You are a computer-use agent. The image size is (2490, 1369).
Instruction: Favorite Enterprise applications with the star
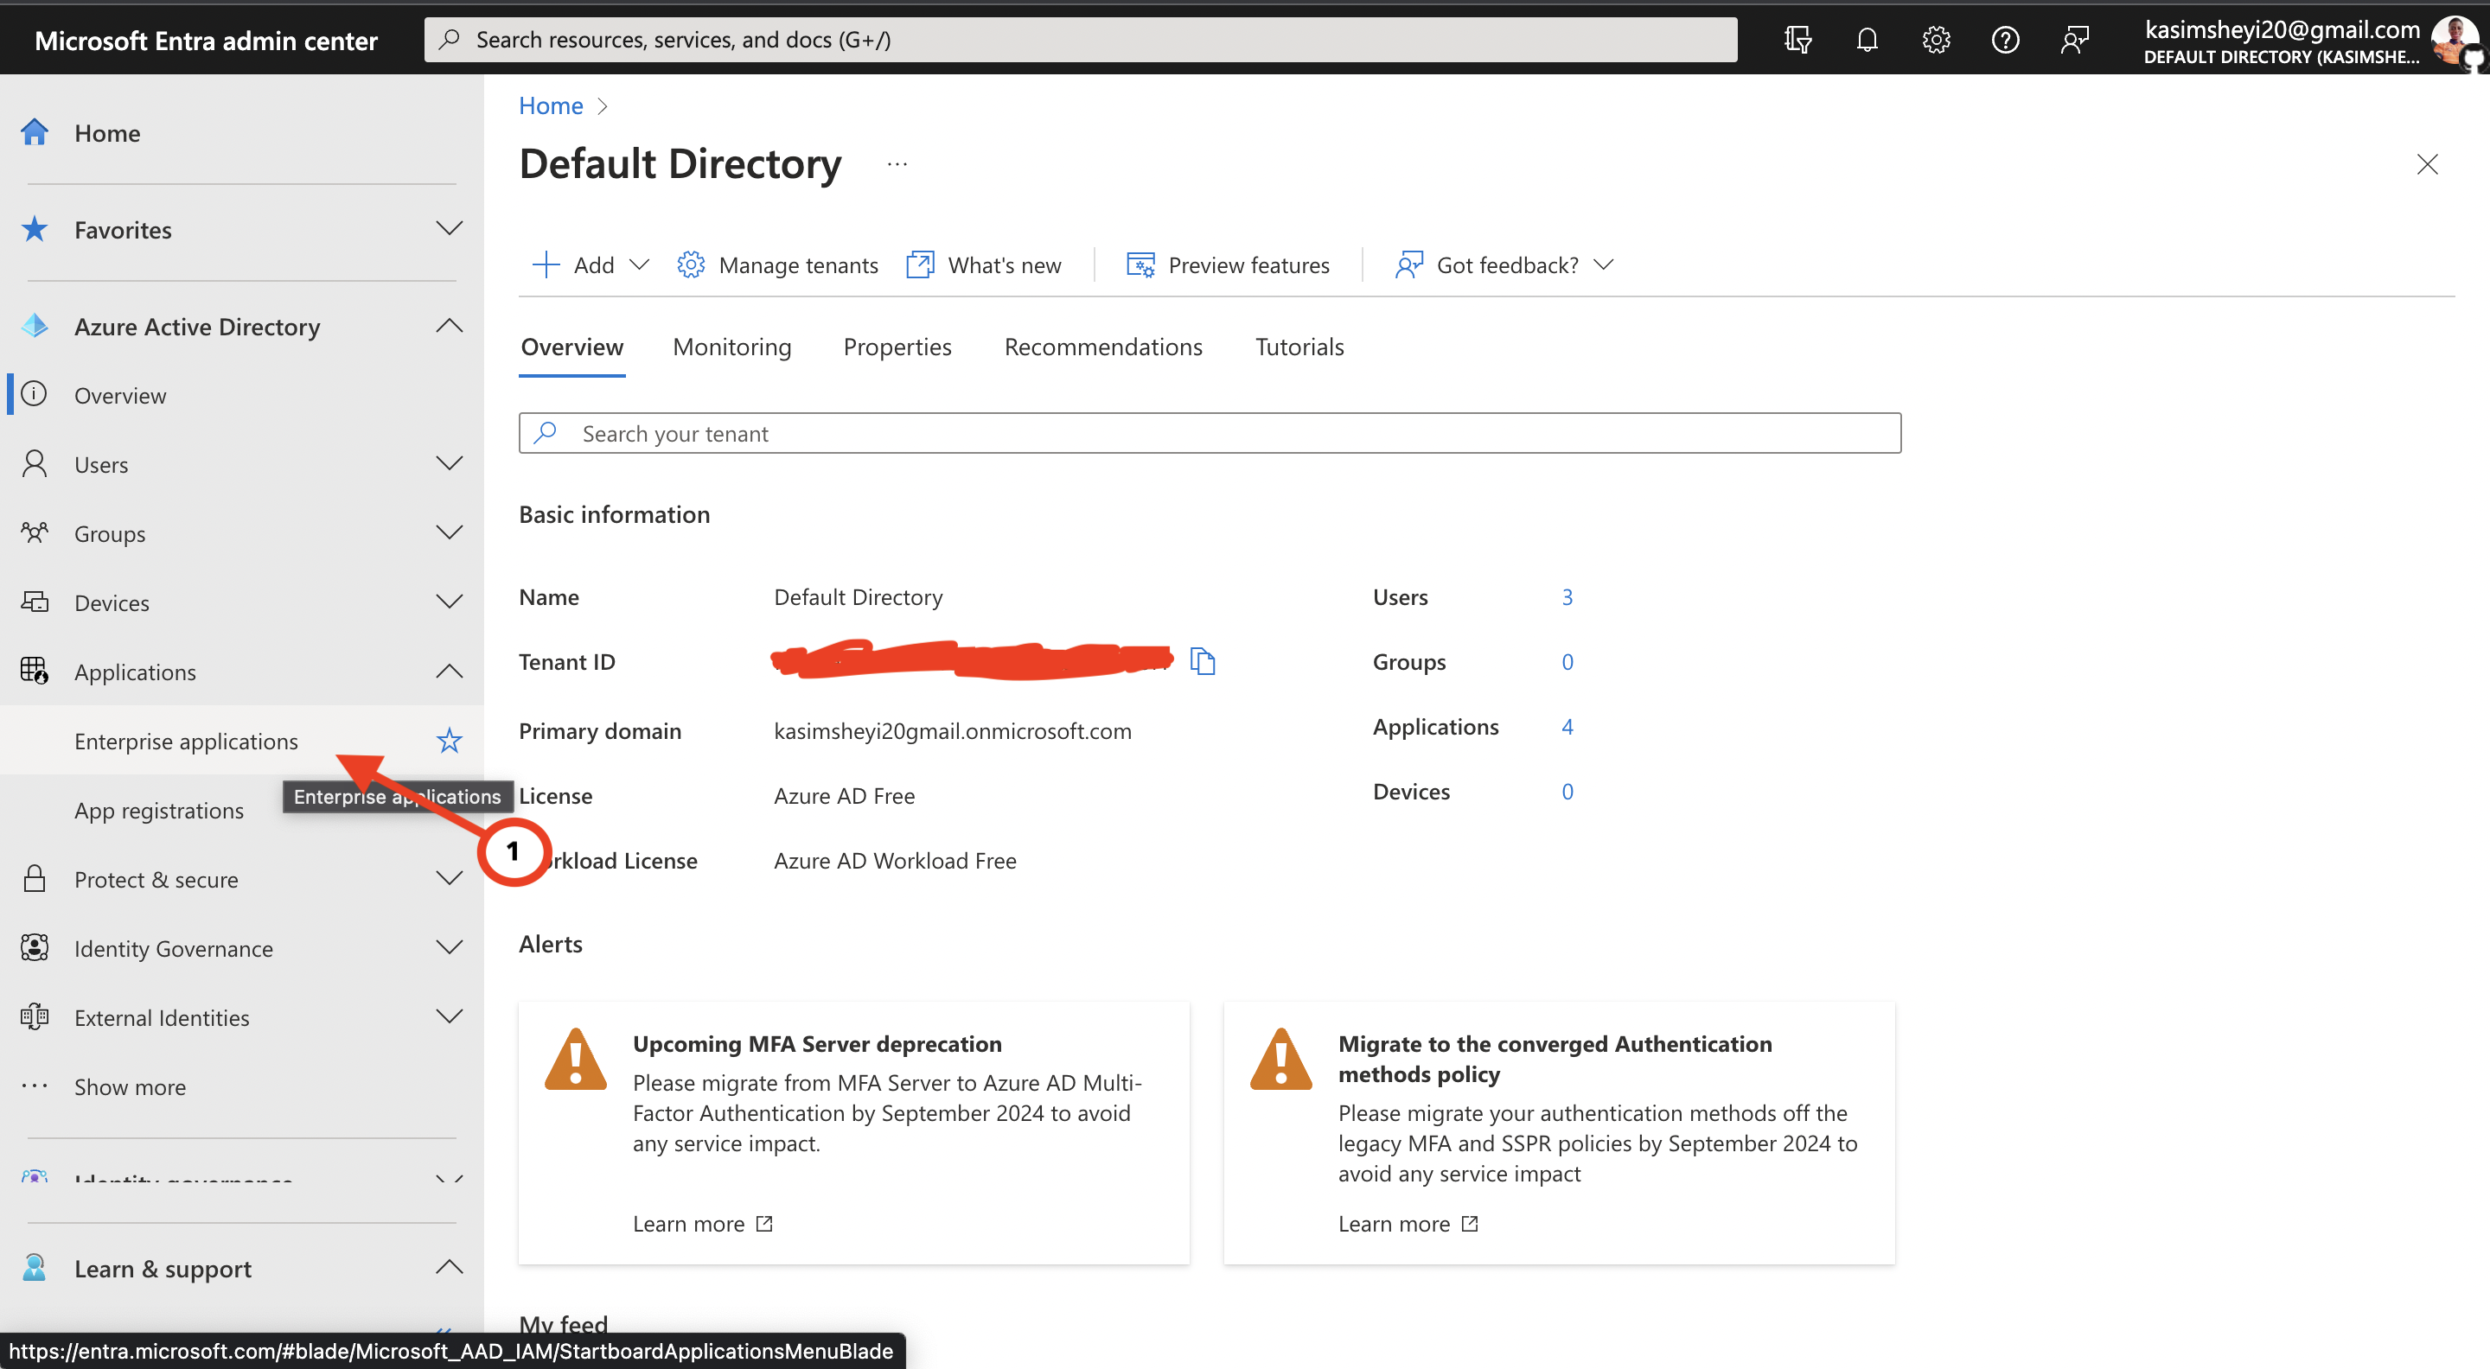(x=450, y=741)
